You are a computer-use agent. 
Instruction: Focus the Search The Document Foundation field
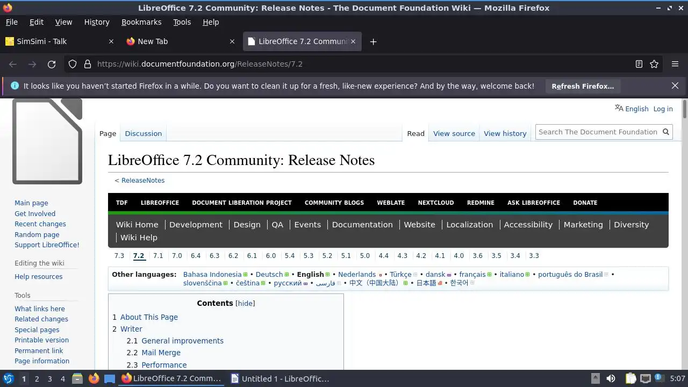pos(598,132)
